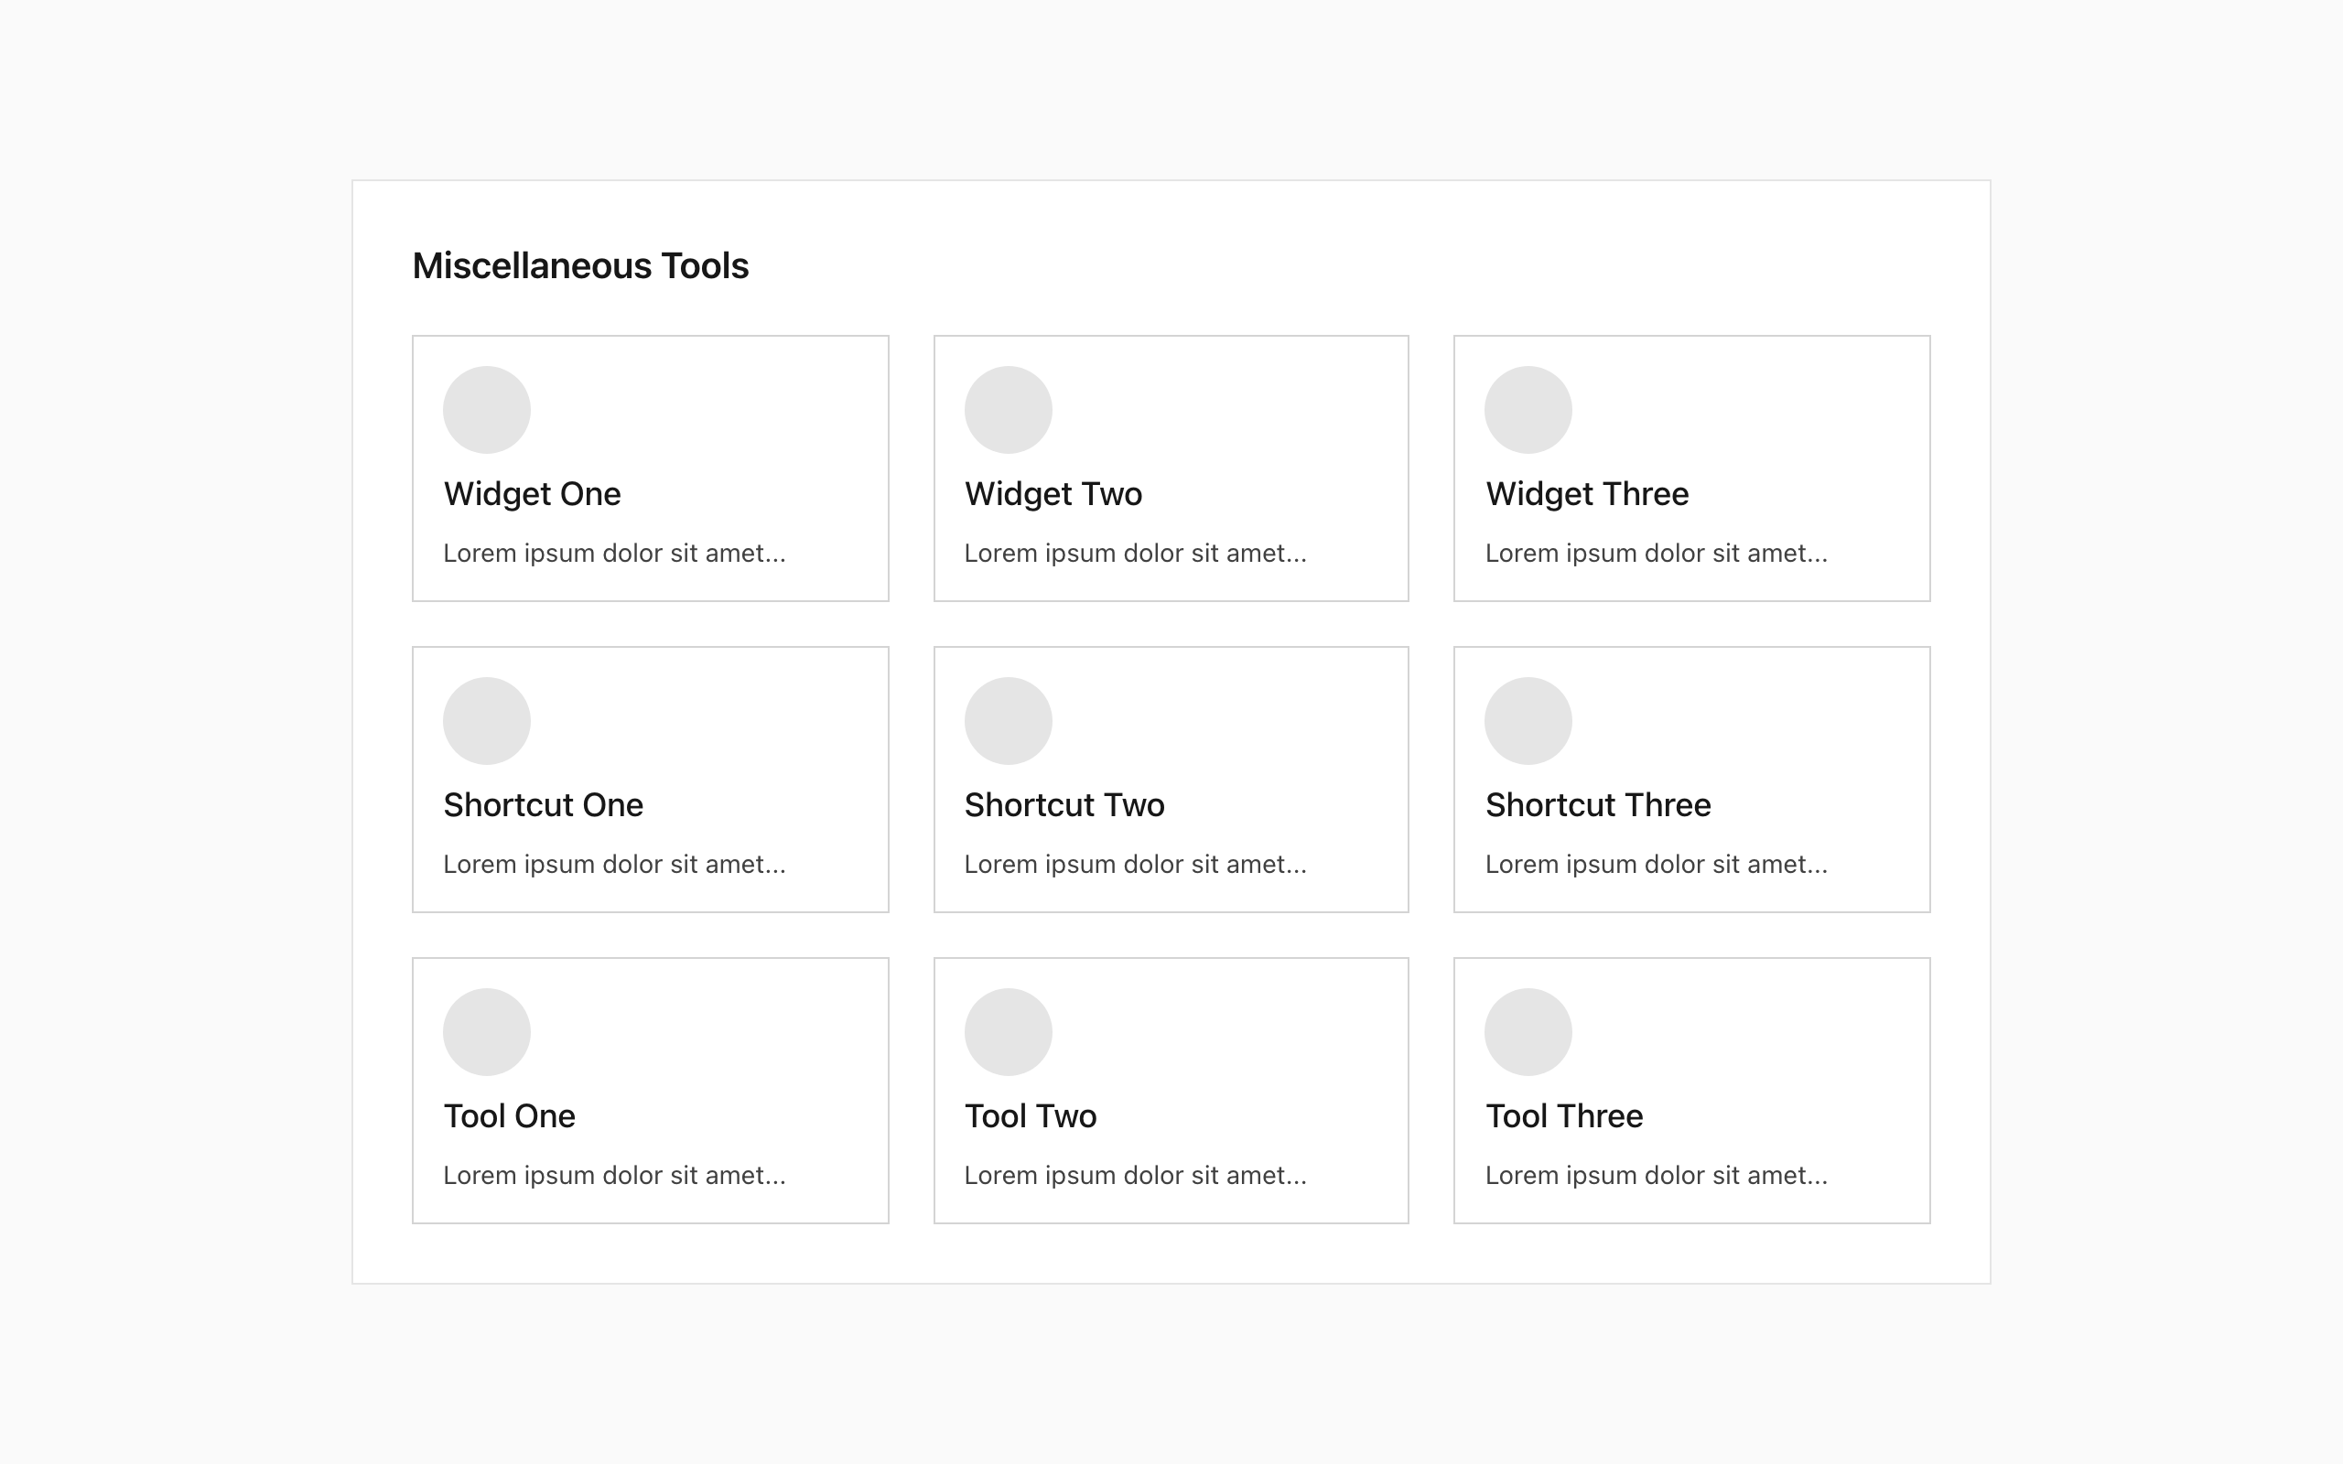Choose the Tool Three title

[1563, 1116]
